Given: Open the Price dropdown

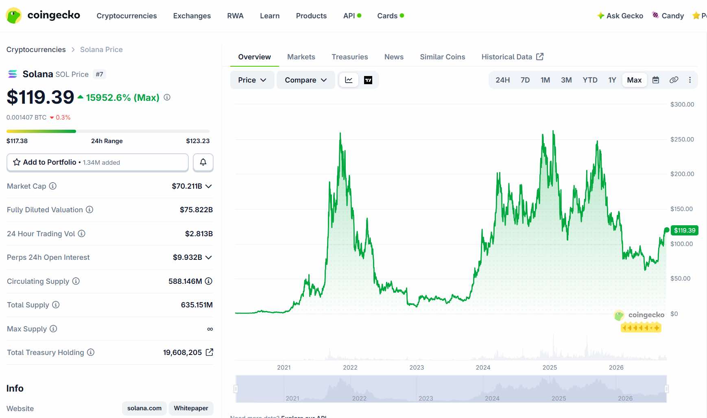Looking at the screenshot, I should coord(252,80).
